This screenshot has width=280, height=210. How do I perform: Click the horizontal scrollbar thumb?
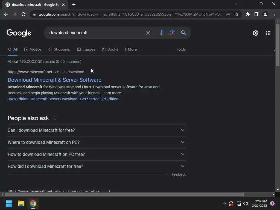point(124,194)
